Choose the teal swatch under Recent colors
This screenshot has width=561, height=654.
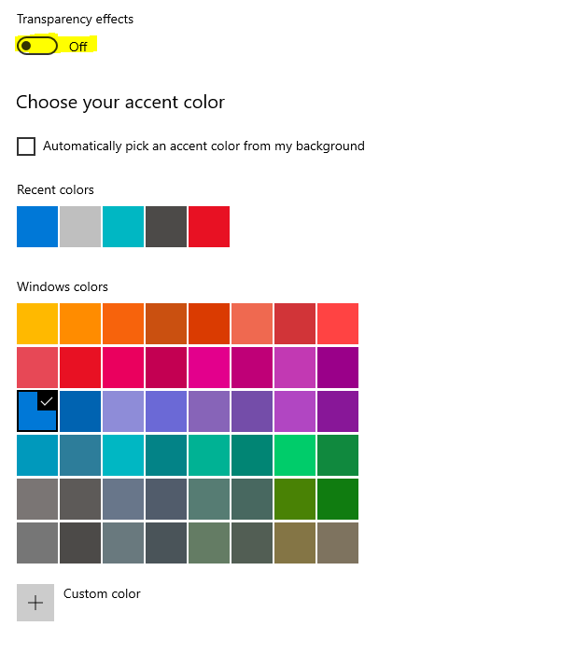123,227
